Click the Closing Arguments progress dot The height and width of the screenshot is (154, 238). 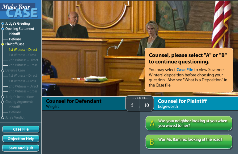2,102
